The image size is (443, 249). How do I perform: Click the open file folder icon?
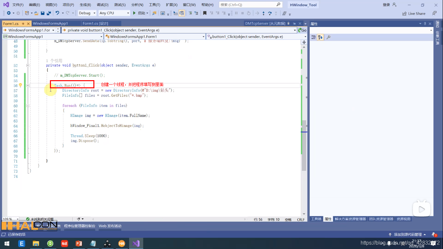point(36,13)
